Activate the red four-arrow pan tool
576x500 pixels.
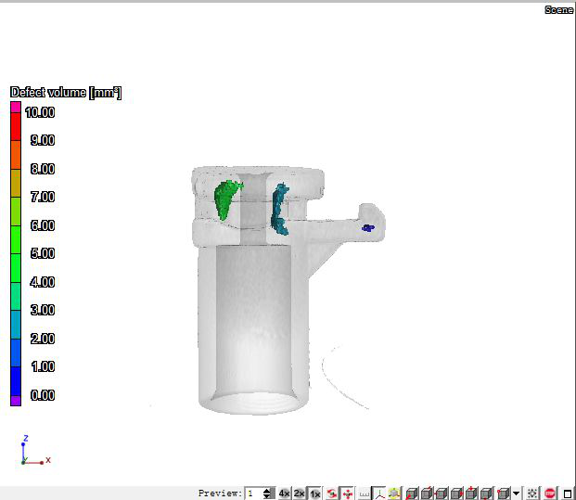(x=348, y=494)
